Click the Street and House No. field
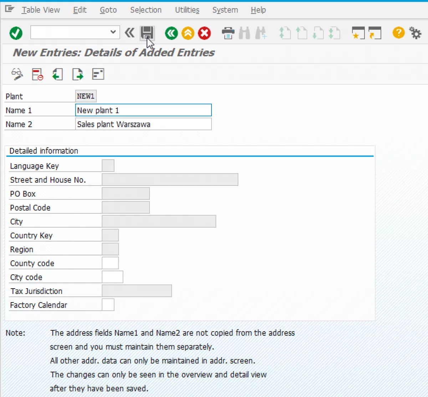The width and height of the screenshot is (428, 397). (x=170, y=180)
